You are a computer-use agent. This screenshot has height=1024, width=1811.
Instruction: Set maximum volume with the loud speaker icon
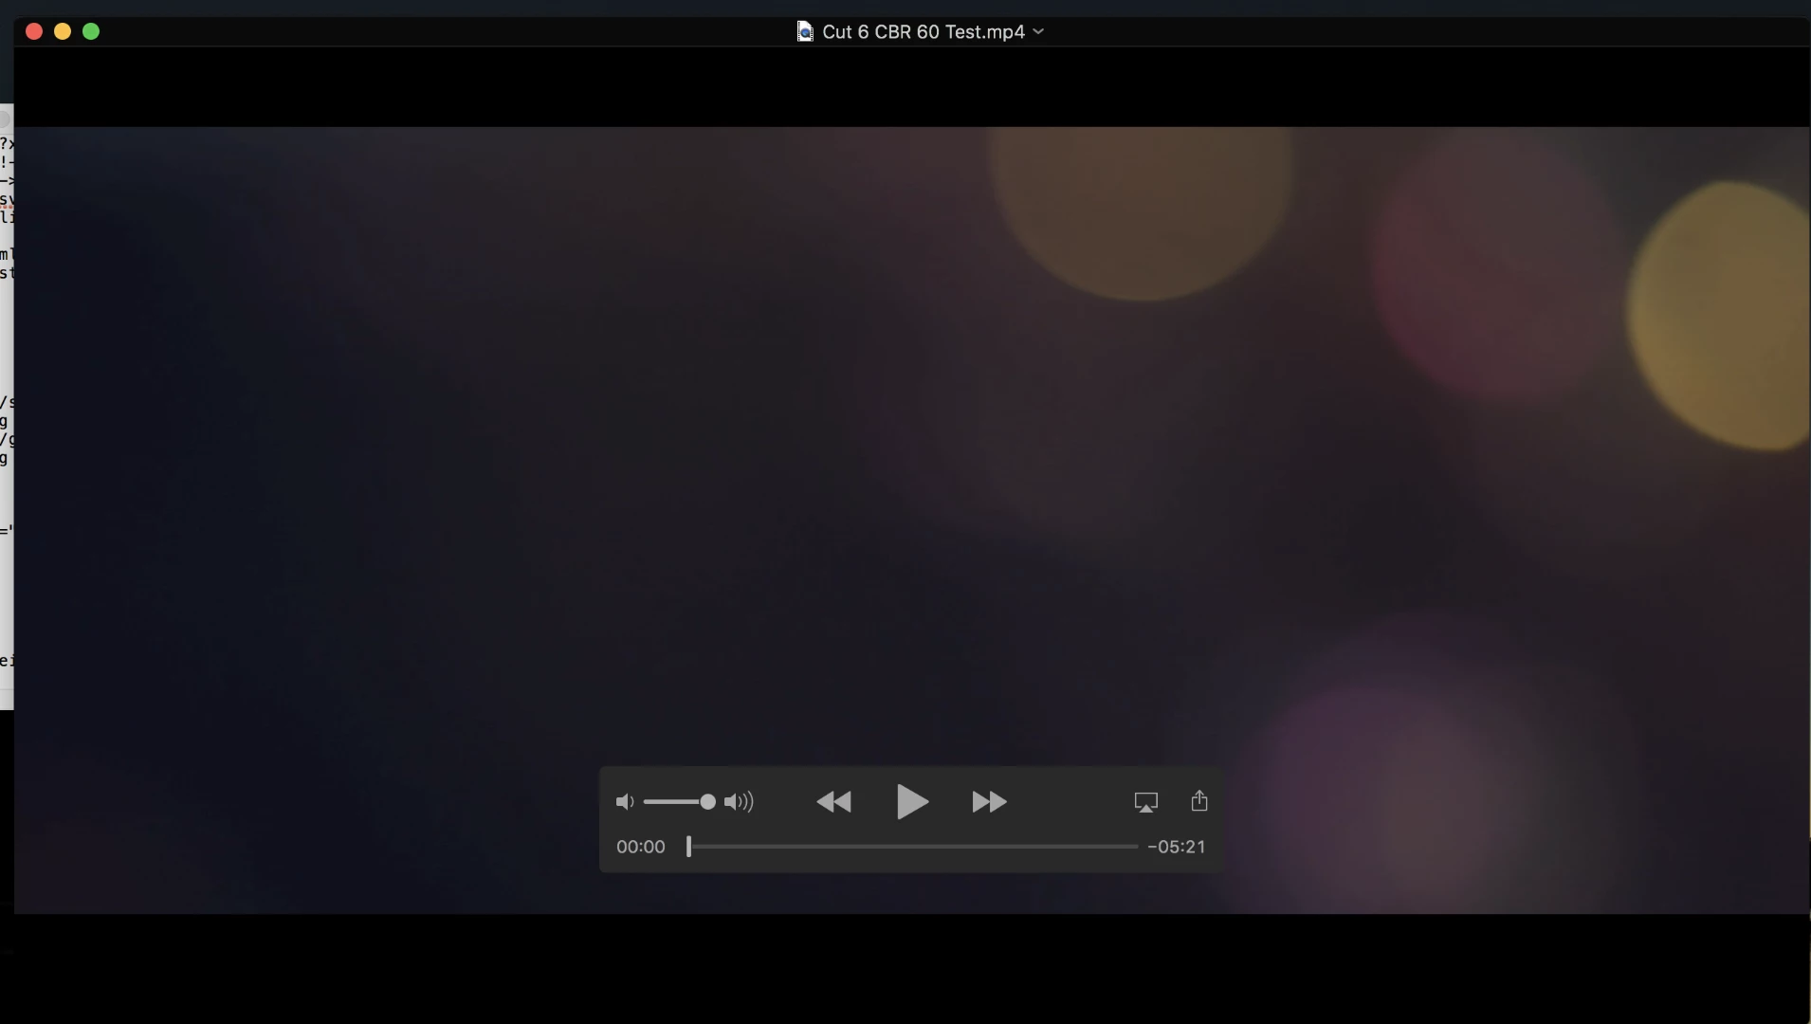click(x=739, y=802)
